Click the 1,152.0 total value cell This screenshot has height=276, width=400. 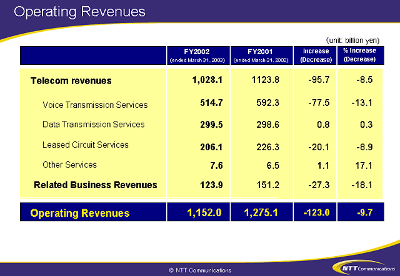pos(204,212)
